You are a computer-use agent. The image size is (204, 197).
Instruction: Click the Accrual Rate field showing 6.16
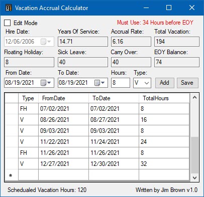[131, 42]
